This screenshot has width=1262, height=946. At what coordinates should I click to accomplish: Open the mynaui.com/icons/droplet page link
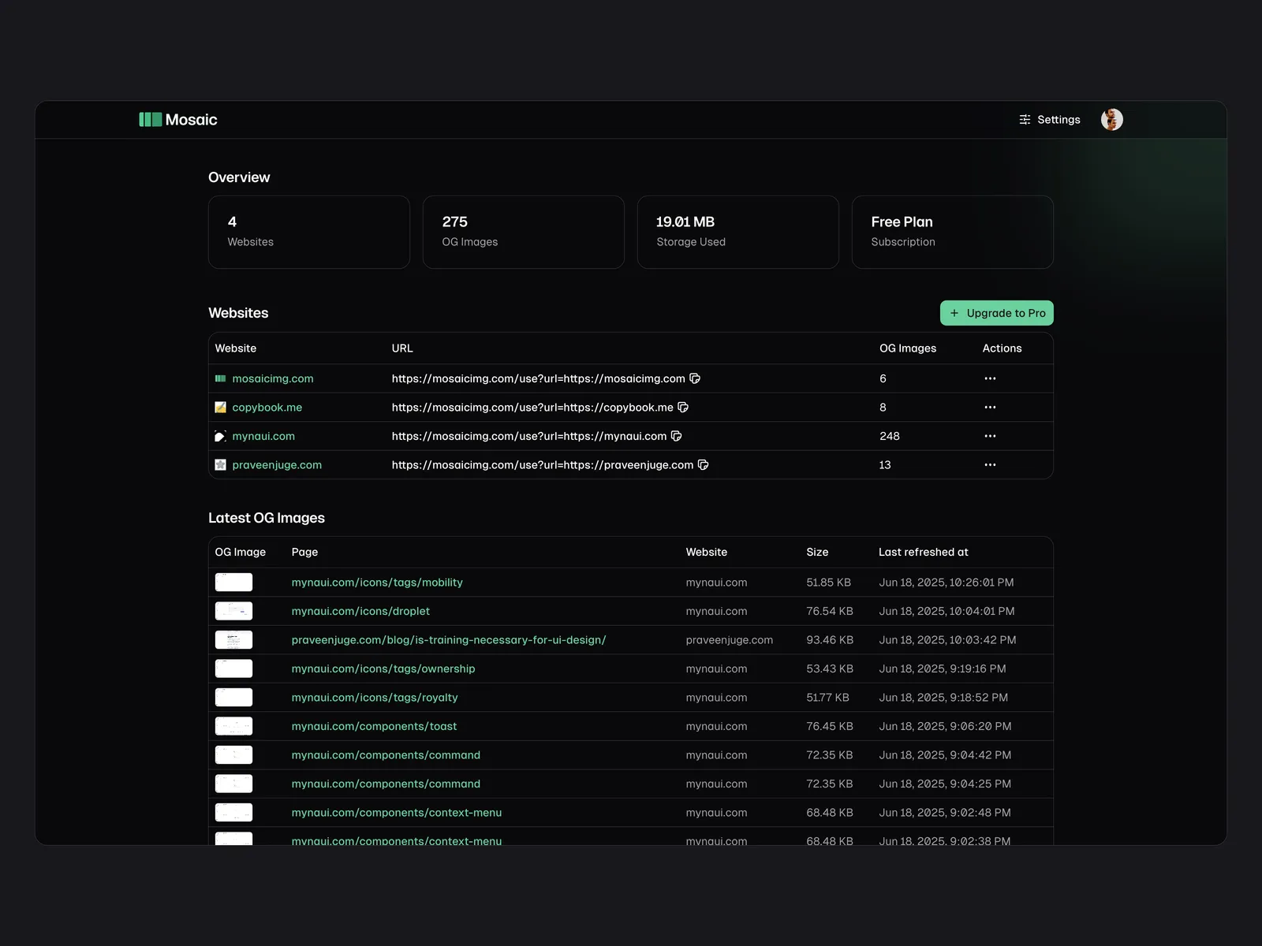pos(360,611)
